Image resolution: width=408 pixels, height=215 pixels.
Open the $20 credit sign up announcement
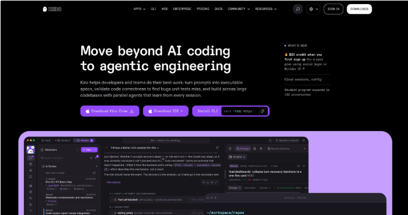tap(305, 61)
